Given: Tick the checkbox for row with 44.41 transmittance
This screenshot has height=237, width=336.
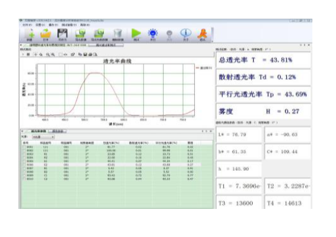Looking at the screenshot, I should click(24, 161).
